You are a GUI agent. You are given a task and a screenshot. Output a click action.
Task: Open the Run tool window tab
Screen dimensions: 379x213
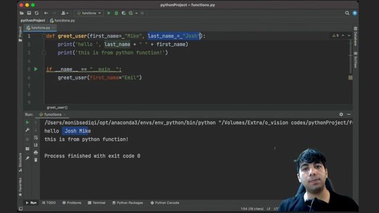[x=31, y=203]
